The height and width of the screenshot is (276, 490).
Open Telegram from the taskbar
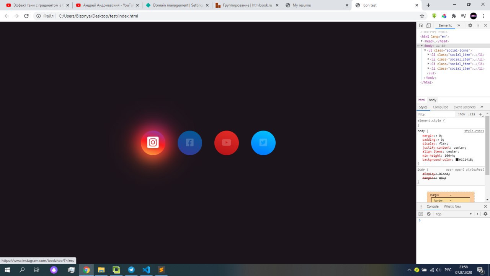131,270
